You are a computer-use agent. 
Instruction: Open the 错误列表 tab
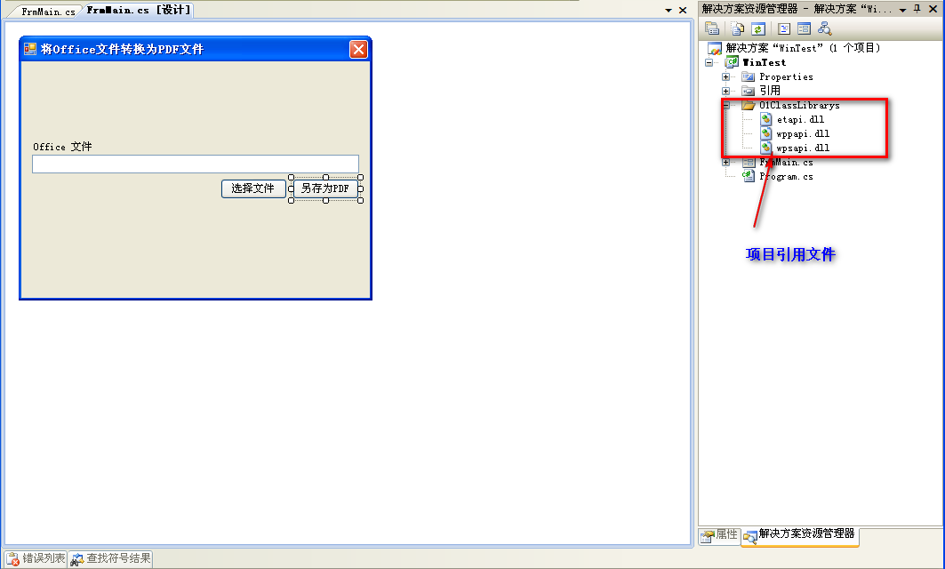(x=36, y=558)
